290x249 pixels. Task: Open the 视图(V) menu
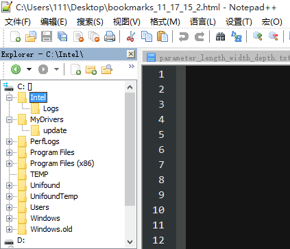[x=126, y=22]
